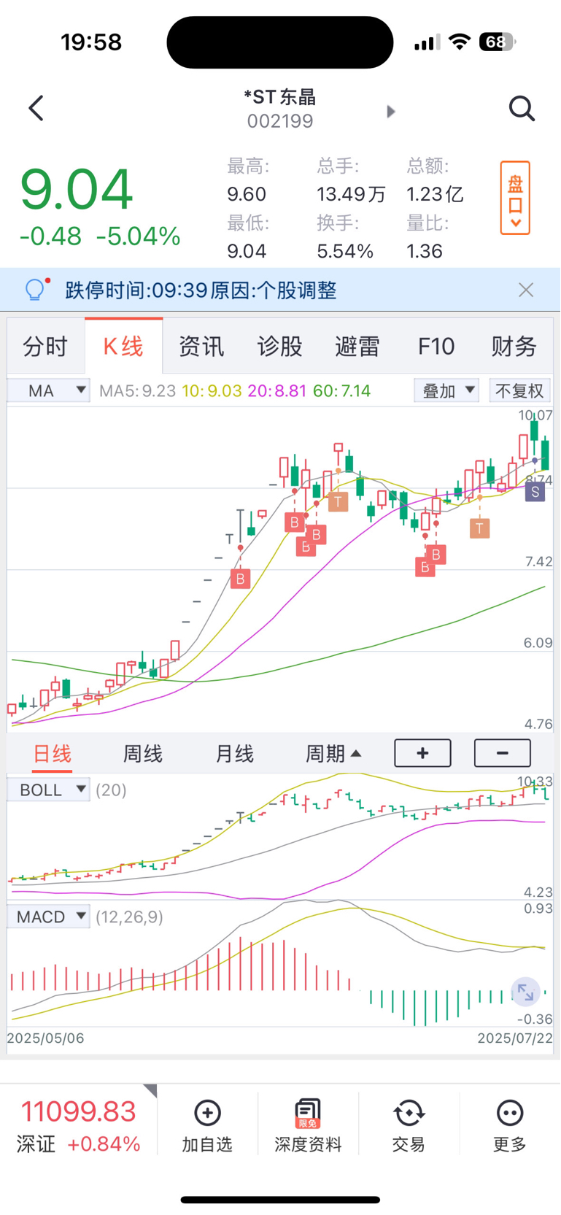The height and width of the screenshot is (1215, 561).
Task: Tap the 加自选 plus icon
Action: coord(207,1113)
